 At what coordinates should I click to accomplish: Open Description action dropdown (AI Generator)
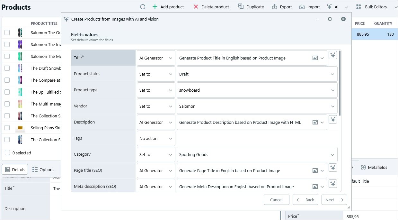tap(156, 123)
